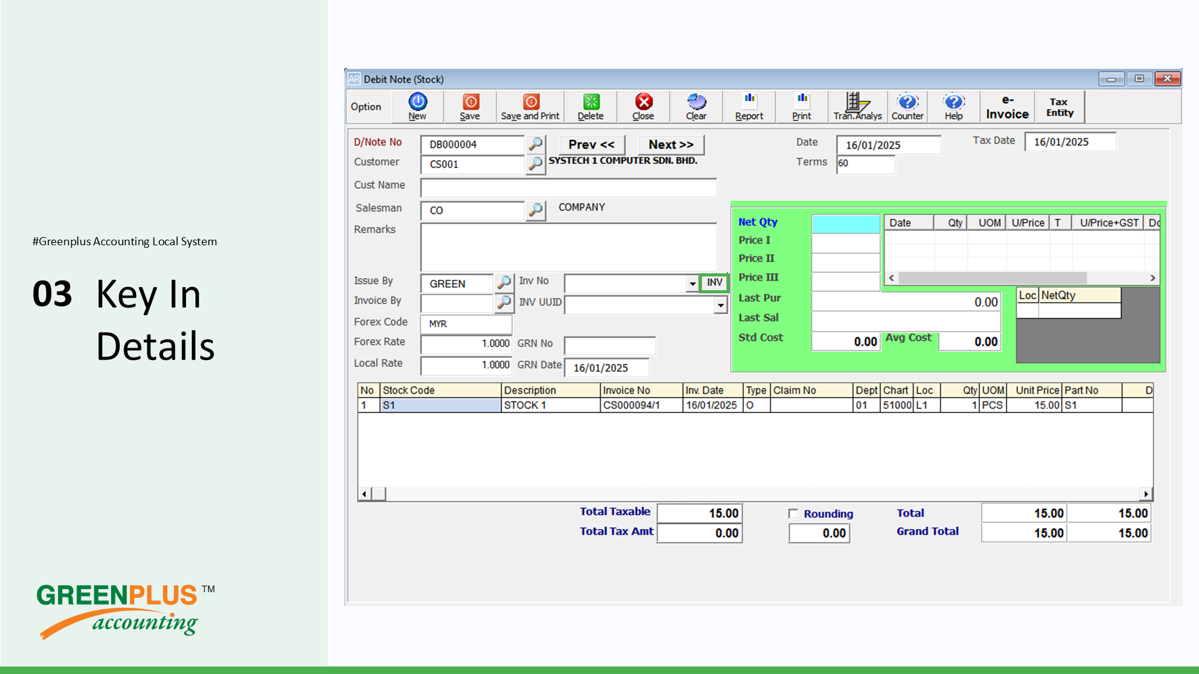The image size is (1199, 674).
Task: Search Customer with magnifier icon
Action: (x=536, y=164)
